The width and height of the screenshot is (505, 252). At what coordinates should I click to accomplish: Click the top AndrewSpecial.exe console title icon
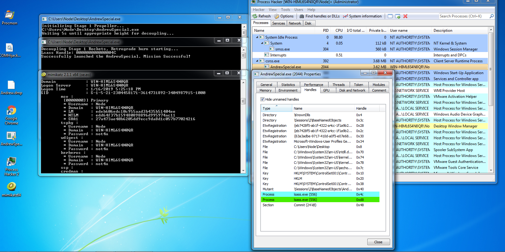[45, 19]
